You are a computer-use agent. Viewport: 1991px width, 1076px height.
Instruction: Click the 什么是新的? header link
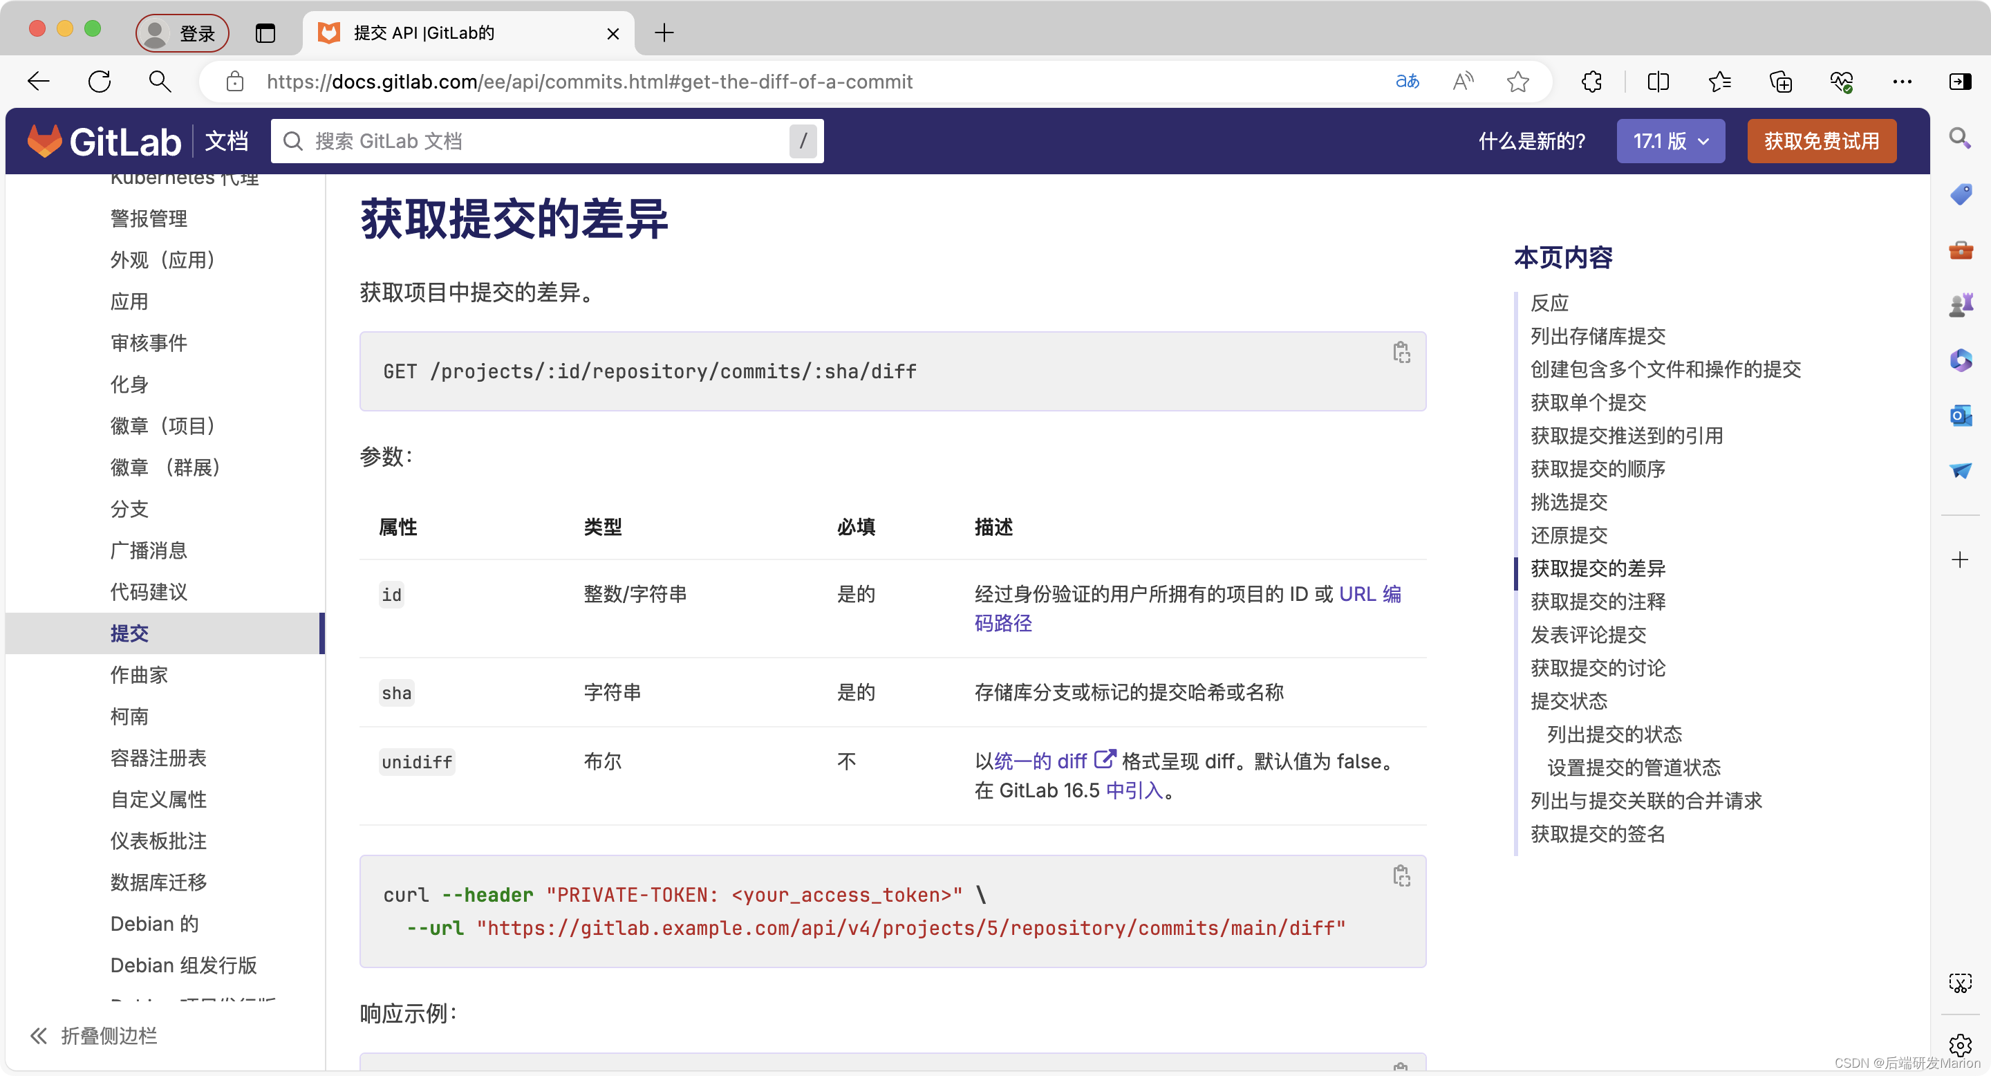pyautogui.click(x=1531, y=140)
